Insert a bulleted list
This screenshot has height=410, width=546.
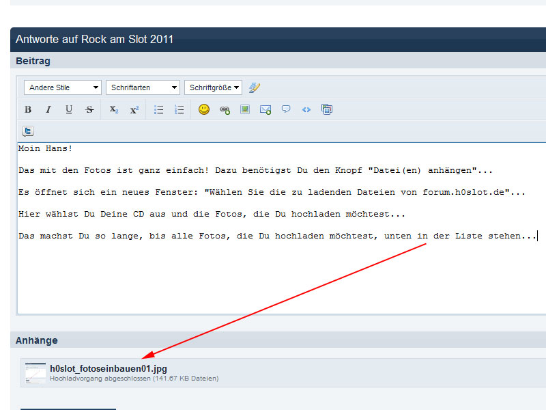point(159,110)
